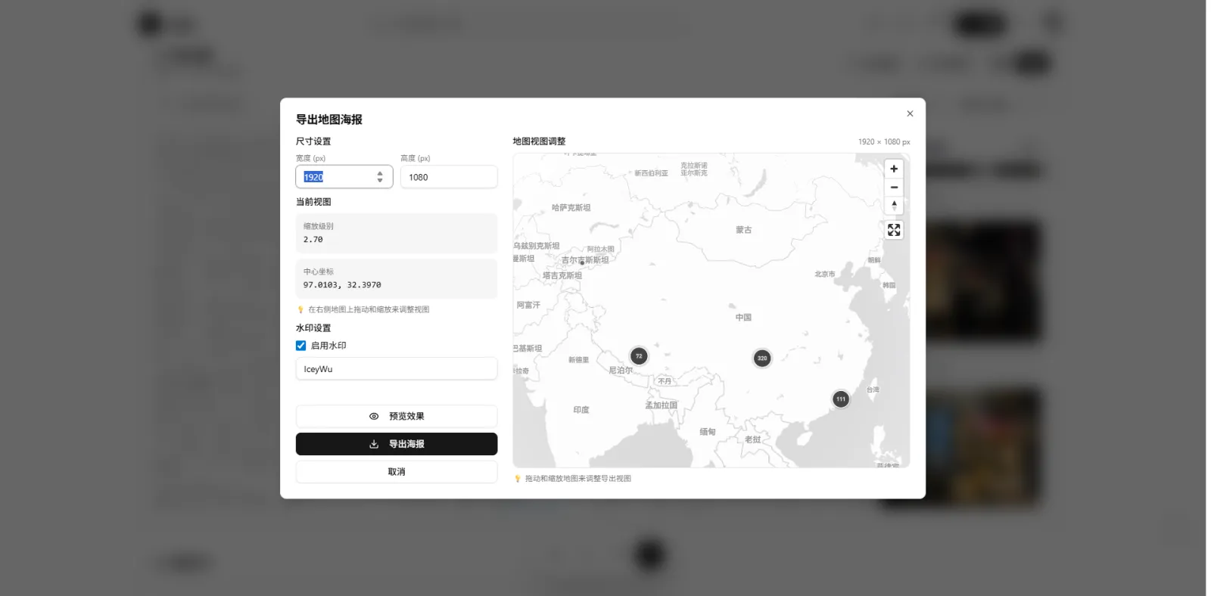Click the map cluster marker 320
1211x596 pixels.
(762, 359)
